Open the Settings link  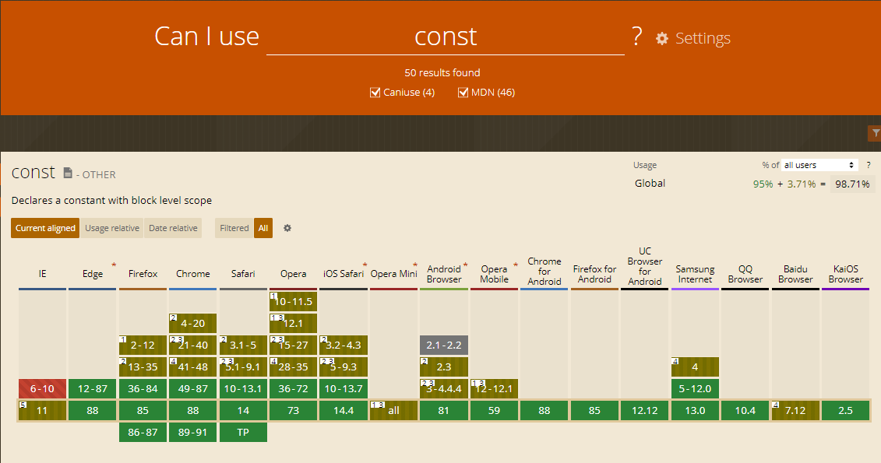(x=703, y=38)
